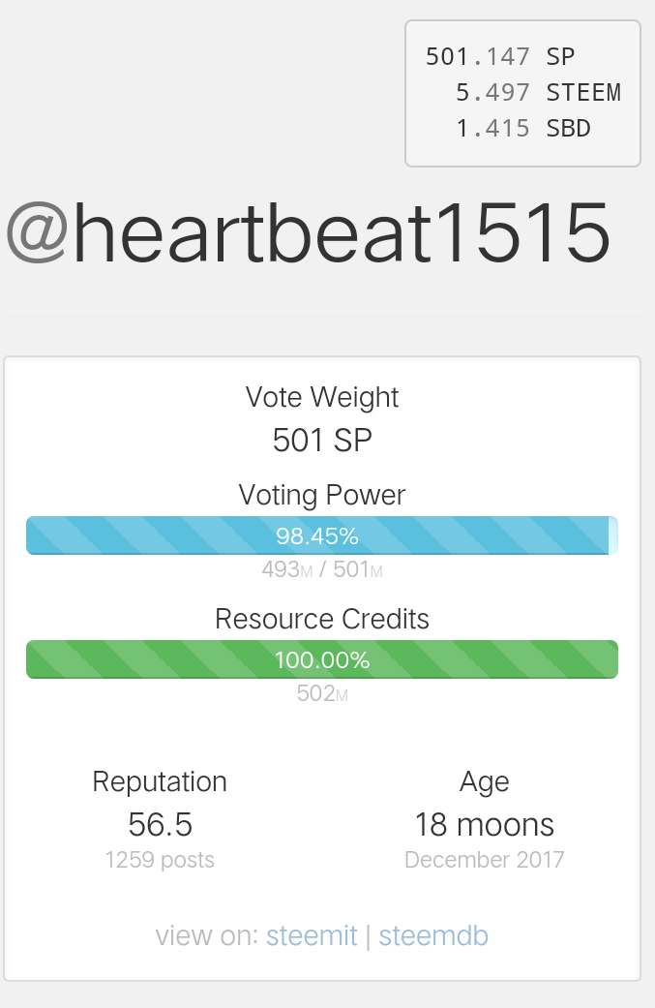Click the Voting Power label
The image size is (655, 1008).
[x=322, y=495]
